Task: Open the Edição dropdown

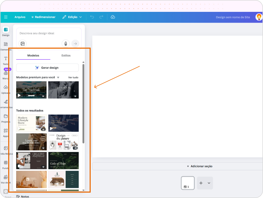Action: 73,17
